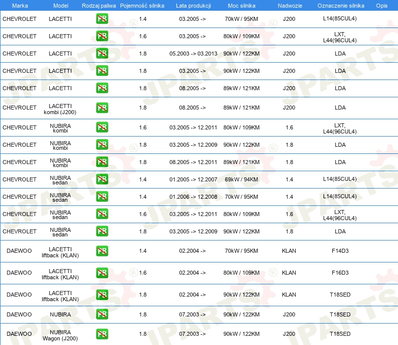Click fuel icon in plain Lacetti 89kW / 121KM row
This screenshot has width=398, height=345.
102,88
